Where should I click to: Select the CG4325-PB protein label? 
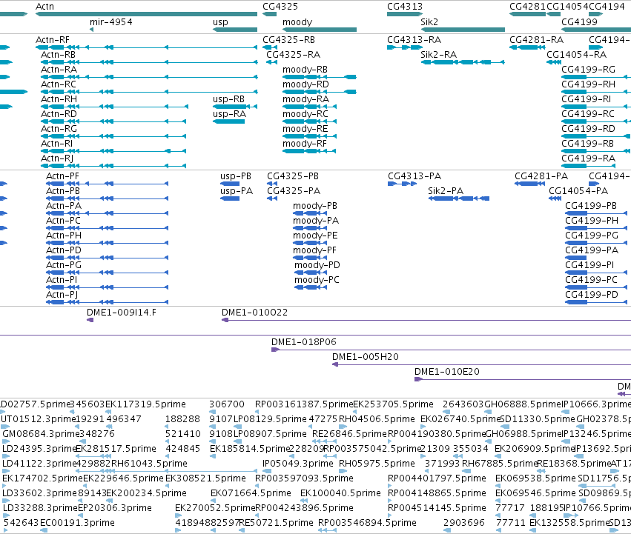(x=293, y=176)
